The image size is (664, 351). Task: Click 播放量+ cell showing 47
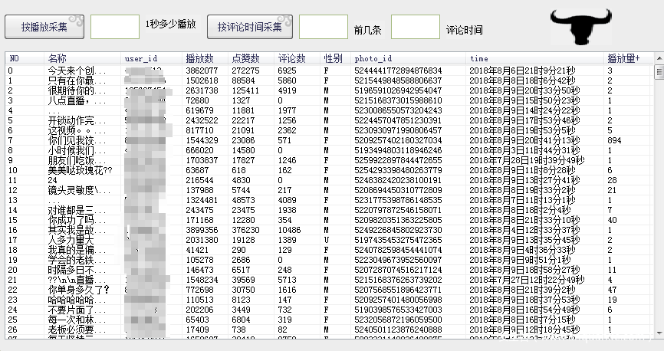[612, 290]
